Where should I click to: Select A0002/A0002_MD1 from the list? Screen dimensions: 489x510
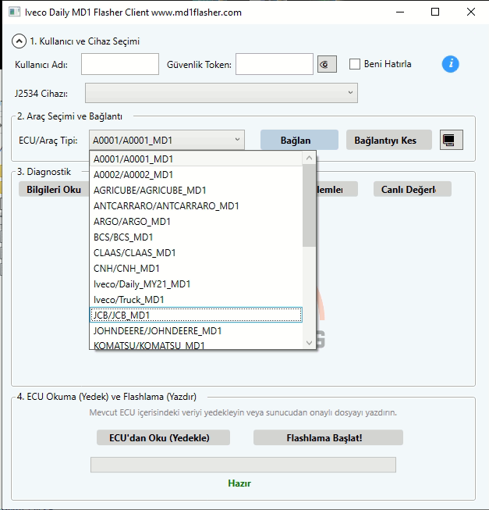click(x=196, y=175)
